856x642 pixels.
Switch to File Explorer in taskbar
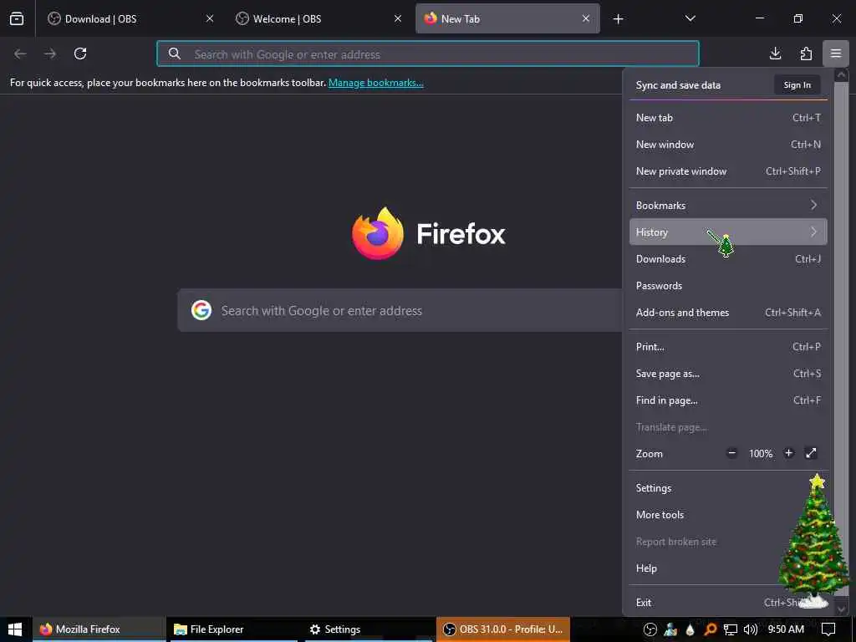coord(234,629)
